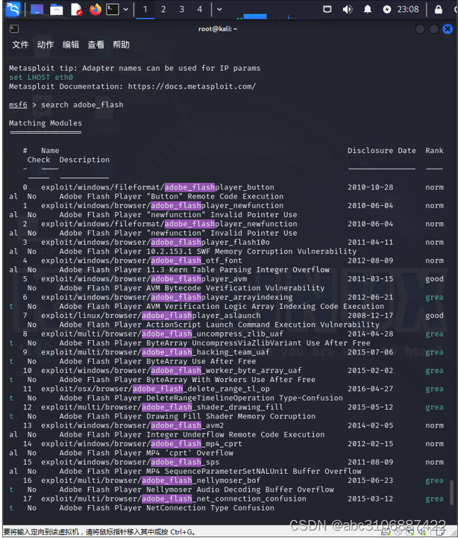Open the volume control tray icon
The image size is (458, 538).
pos(347,9)
